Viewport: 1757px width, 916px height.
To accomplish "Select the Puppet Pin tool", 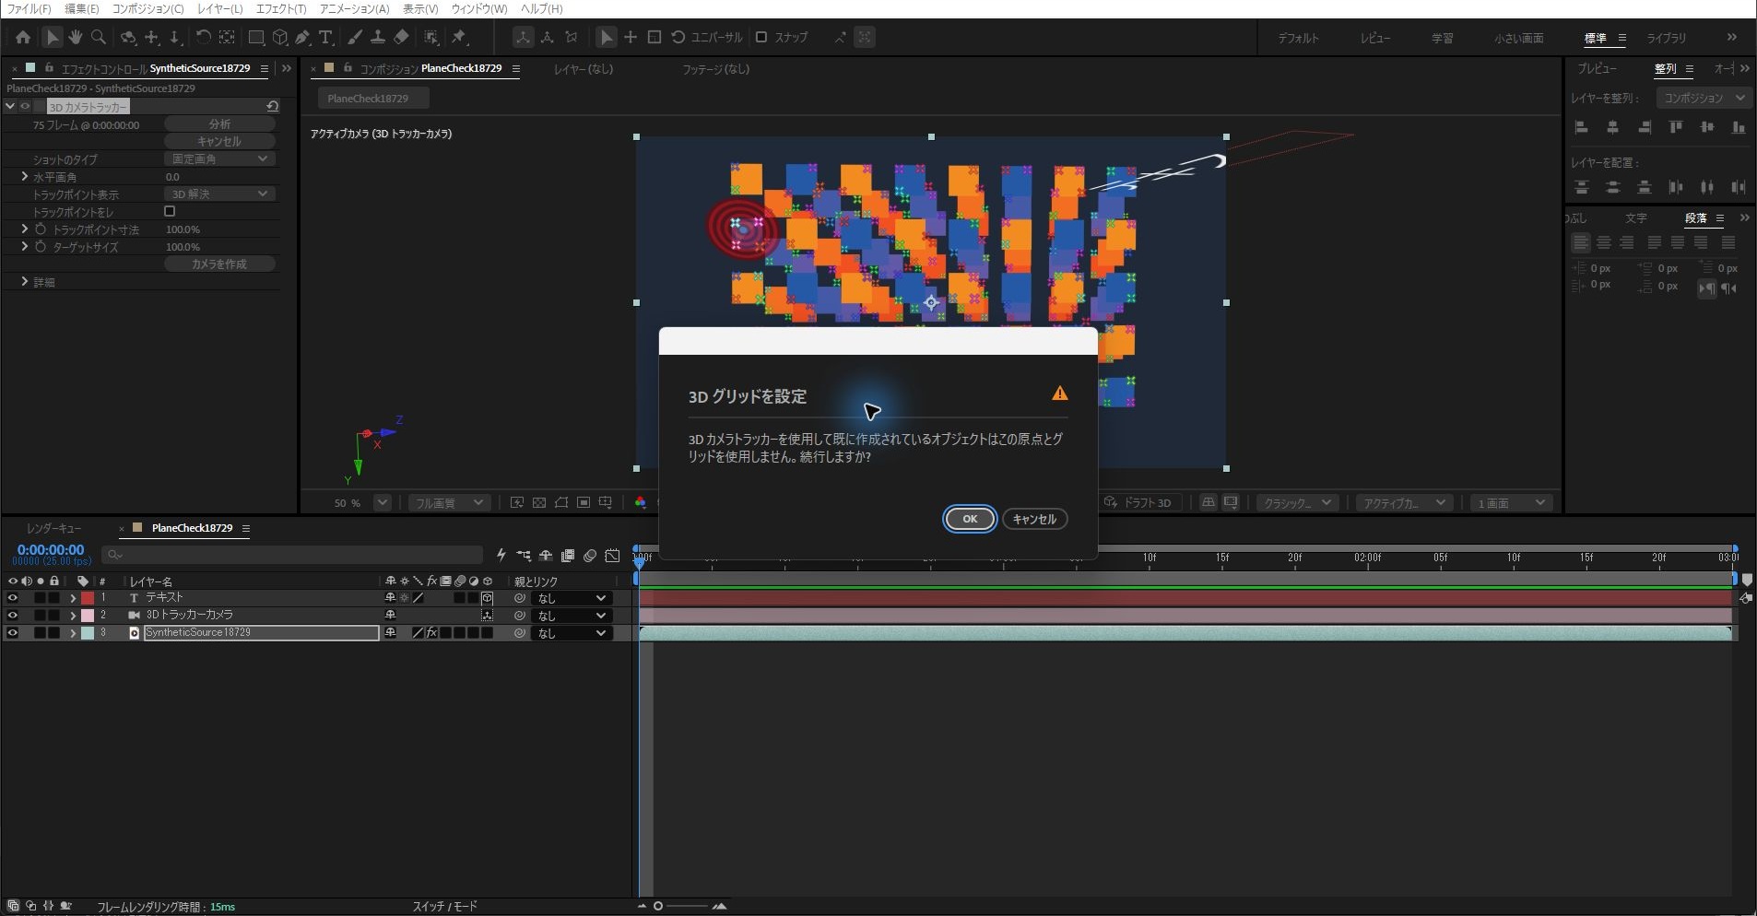I will click(459, 38).
